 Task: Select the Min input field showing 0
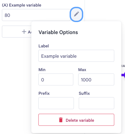click(56, 80)
